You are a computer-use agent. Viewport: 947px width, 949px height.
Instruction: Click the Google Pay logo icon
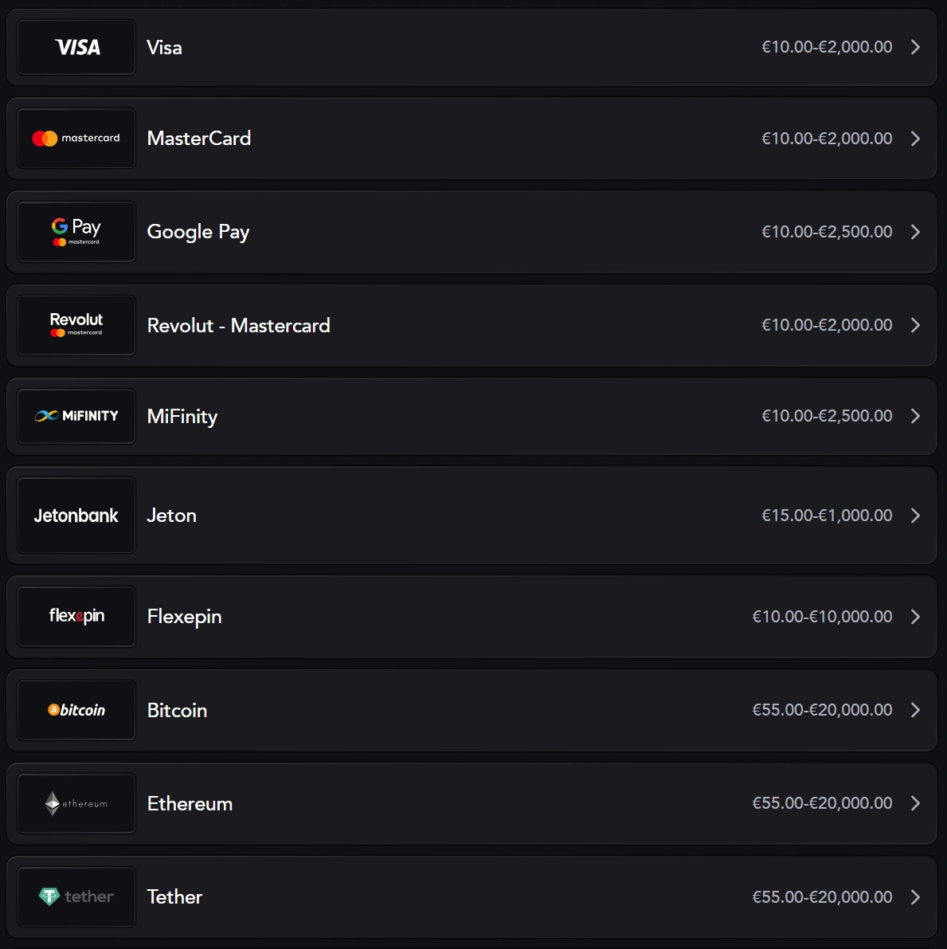[x=76, y=232]
